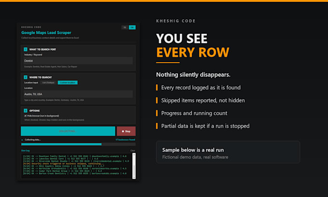Click step 3 number badge

point(26,110)
